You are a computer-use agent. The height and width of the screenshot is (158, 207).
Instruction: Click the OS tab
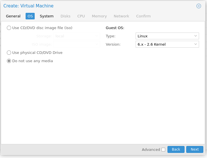(x=30, y=16)
